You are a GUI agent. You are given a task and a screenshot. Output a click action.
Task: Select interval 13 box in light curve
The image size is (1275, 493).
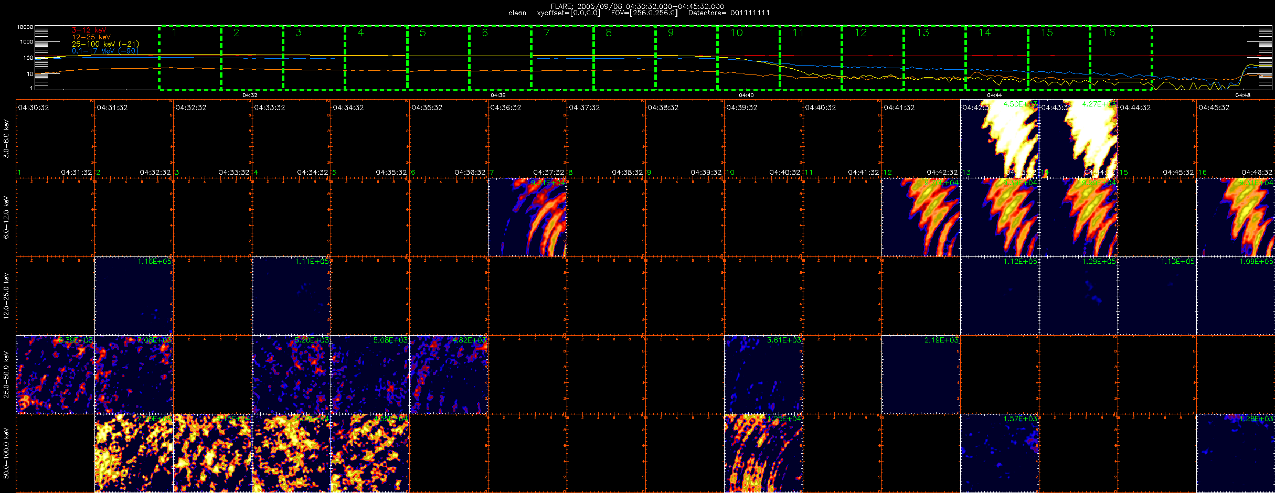click(x=934, y=58)
